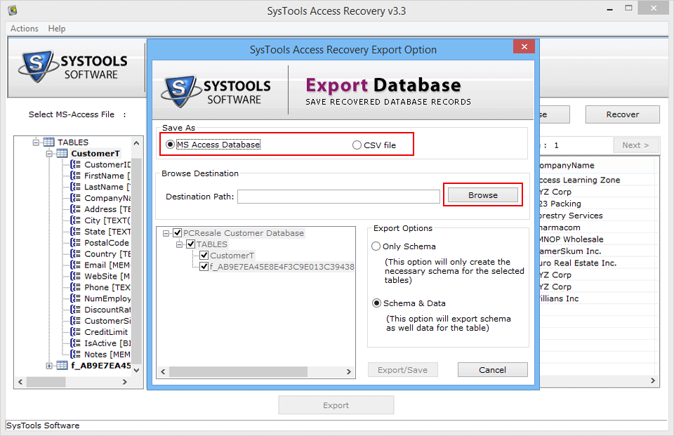This screenshot has width=674, height=436.
Task: Click the CompanyName field icon in left tree
Action: 75,198
